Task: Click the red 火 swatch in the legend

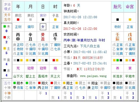Action: point(5,37)
